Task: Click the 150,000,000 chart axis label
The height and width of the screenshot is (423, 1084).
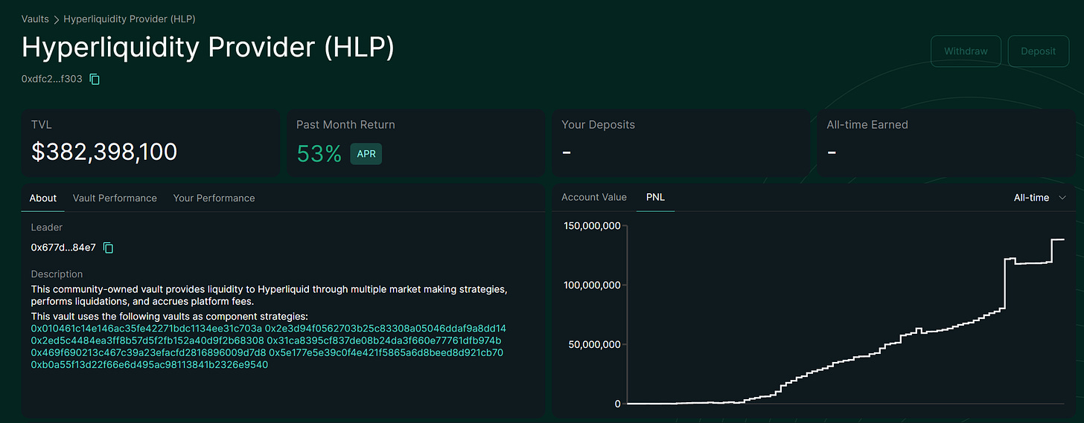Action: point(592,226)
